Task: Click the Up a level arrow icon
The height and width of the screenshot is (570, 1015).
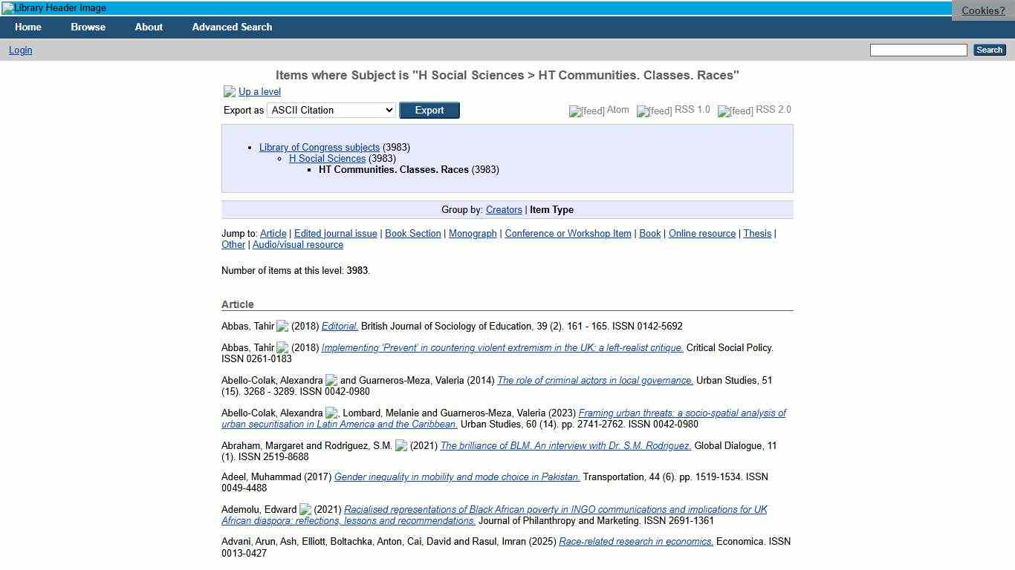Action: pyautogui.click(x=230, y=91)
